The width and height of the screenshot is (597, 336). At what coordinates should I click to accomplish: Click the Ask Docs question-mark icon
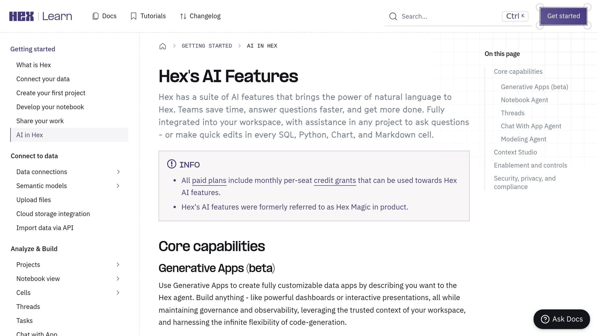tap(545, 319)
